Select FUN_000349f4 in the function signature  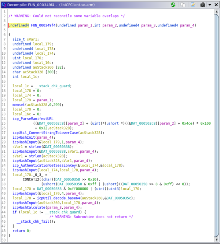coord(43,25)
